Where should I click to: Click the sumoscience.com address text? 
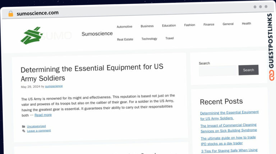coord(37,13)
